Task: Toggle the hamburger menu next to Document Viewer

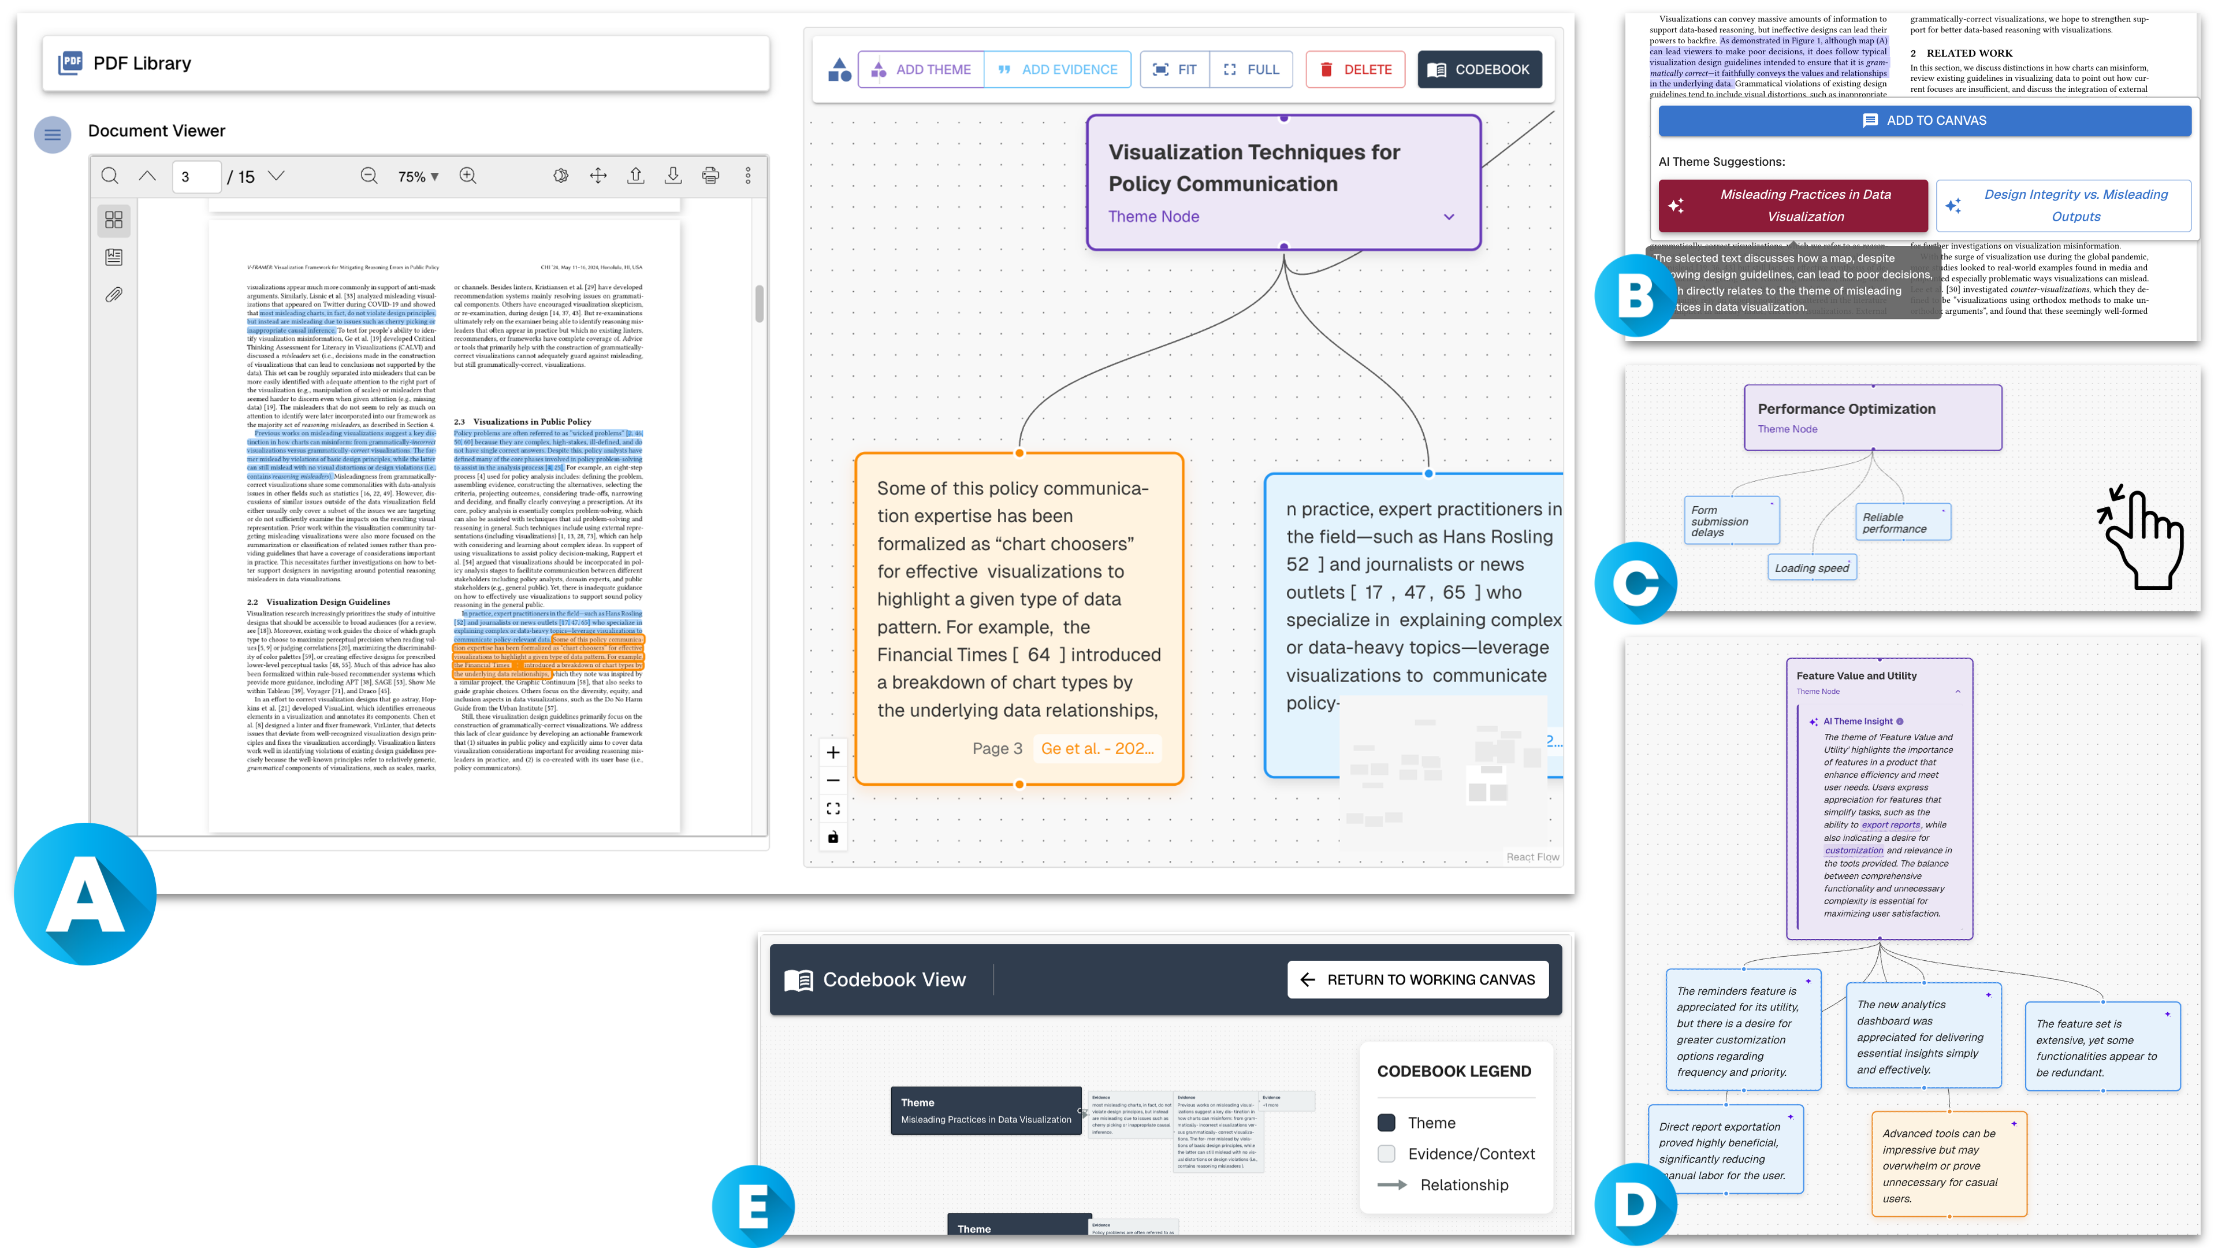Action: click(53, 135)
